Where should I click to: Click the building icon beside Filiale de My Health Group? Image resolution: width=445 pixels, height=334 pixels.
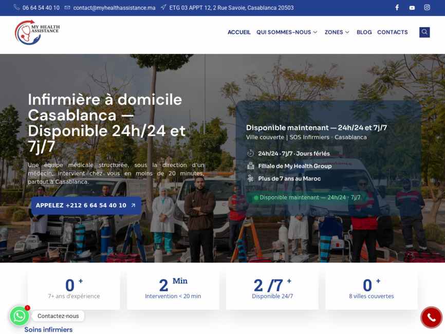(250, 166)
